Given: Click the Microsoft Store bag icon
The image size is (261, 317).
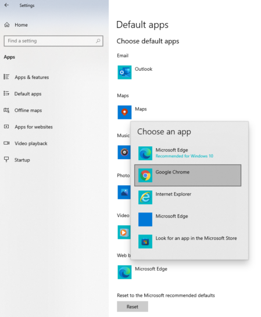Looking at the screenshot, I should 145,242.
